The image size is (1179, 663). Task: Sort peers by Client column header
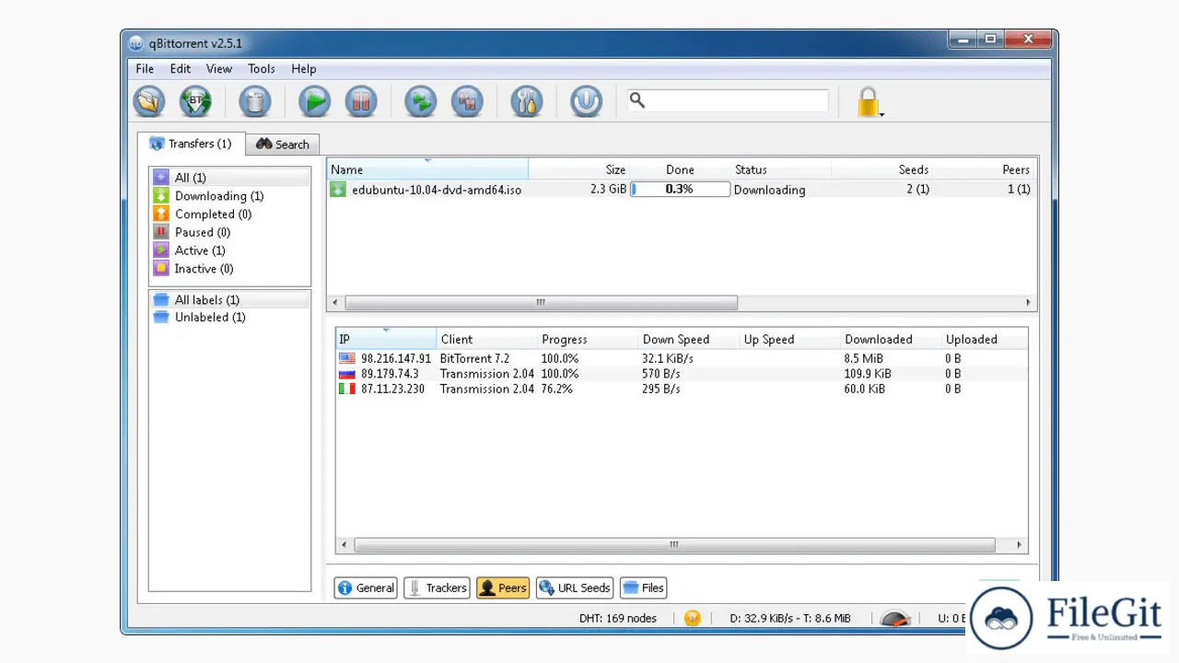click(486, 339)
